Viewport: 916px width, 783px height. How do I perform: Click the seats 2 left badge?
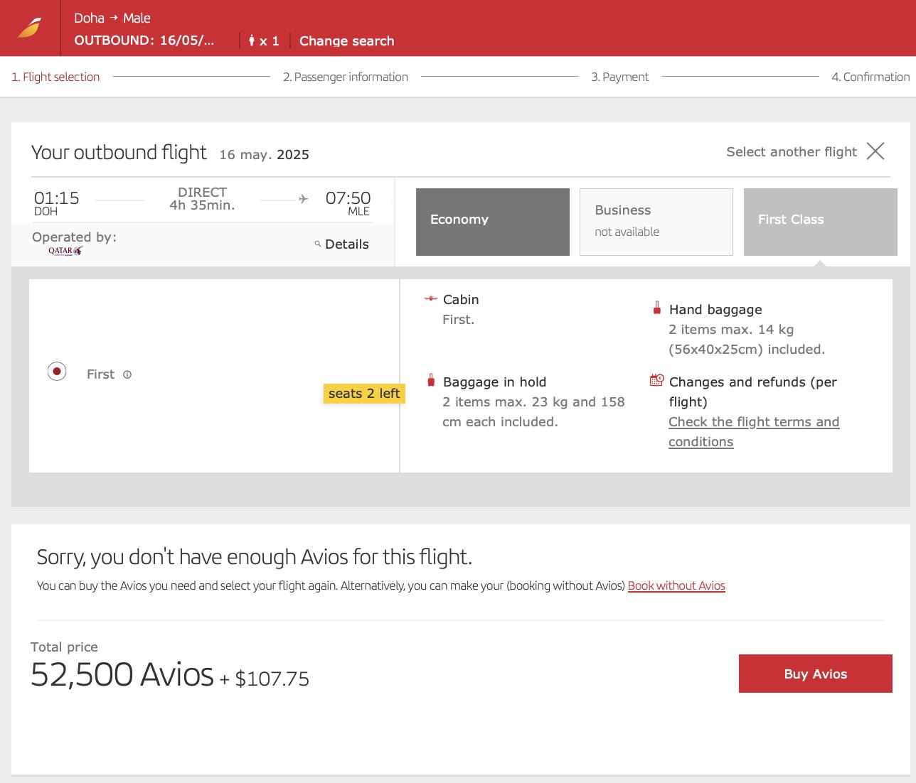click(364, 394)
